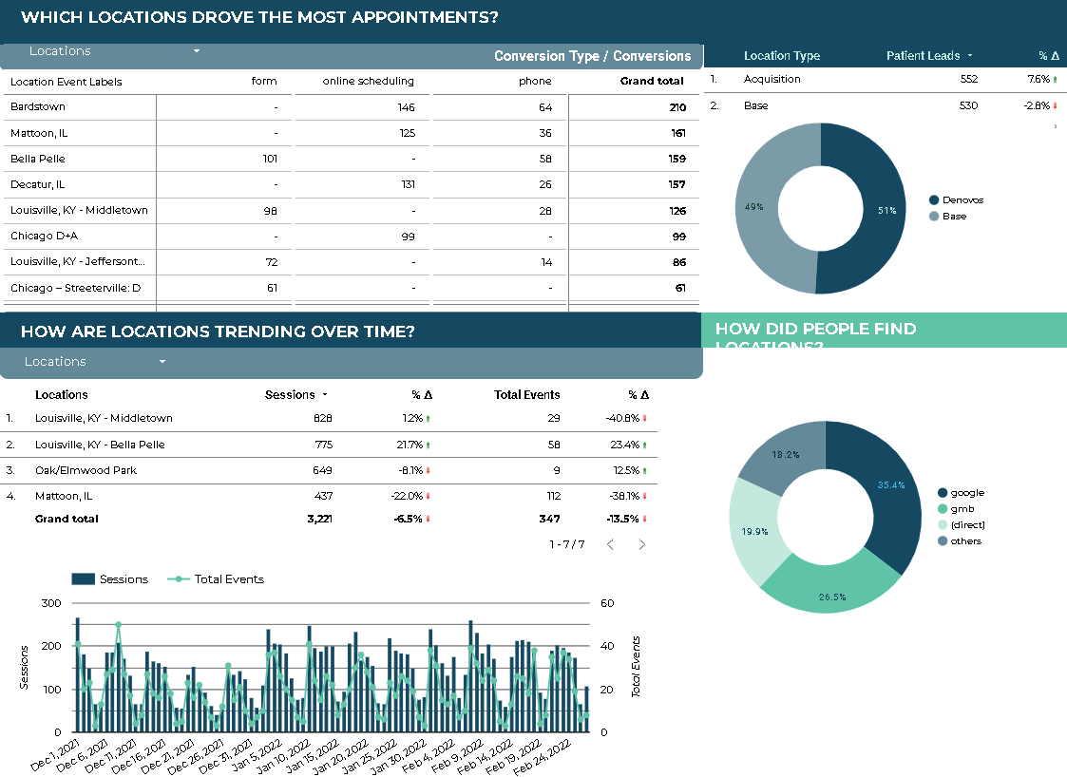This screenshot has height=777, width=1067.
Task: Click the gmb legend color dot
Action: coord(943,509)
